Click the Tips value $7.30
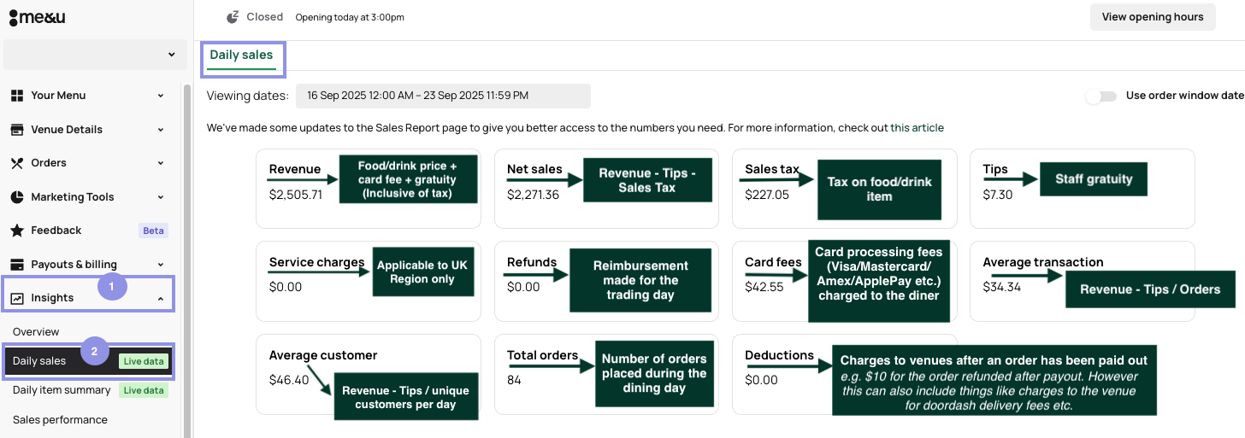The height and width of the screenshot is (438, 1245). (998, 195)
